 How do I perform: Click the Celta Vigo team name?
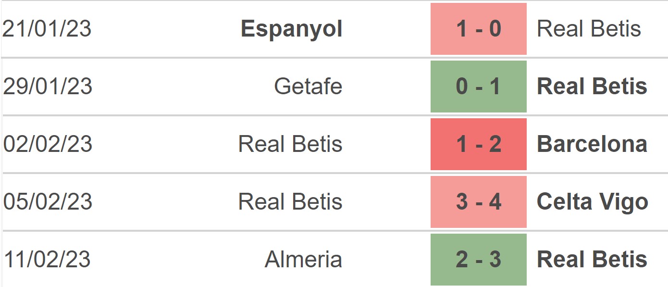592,202
